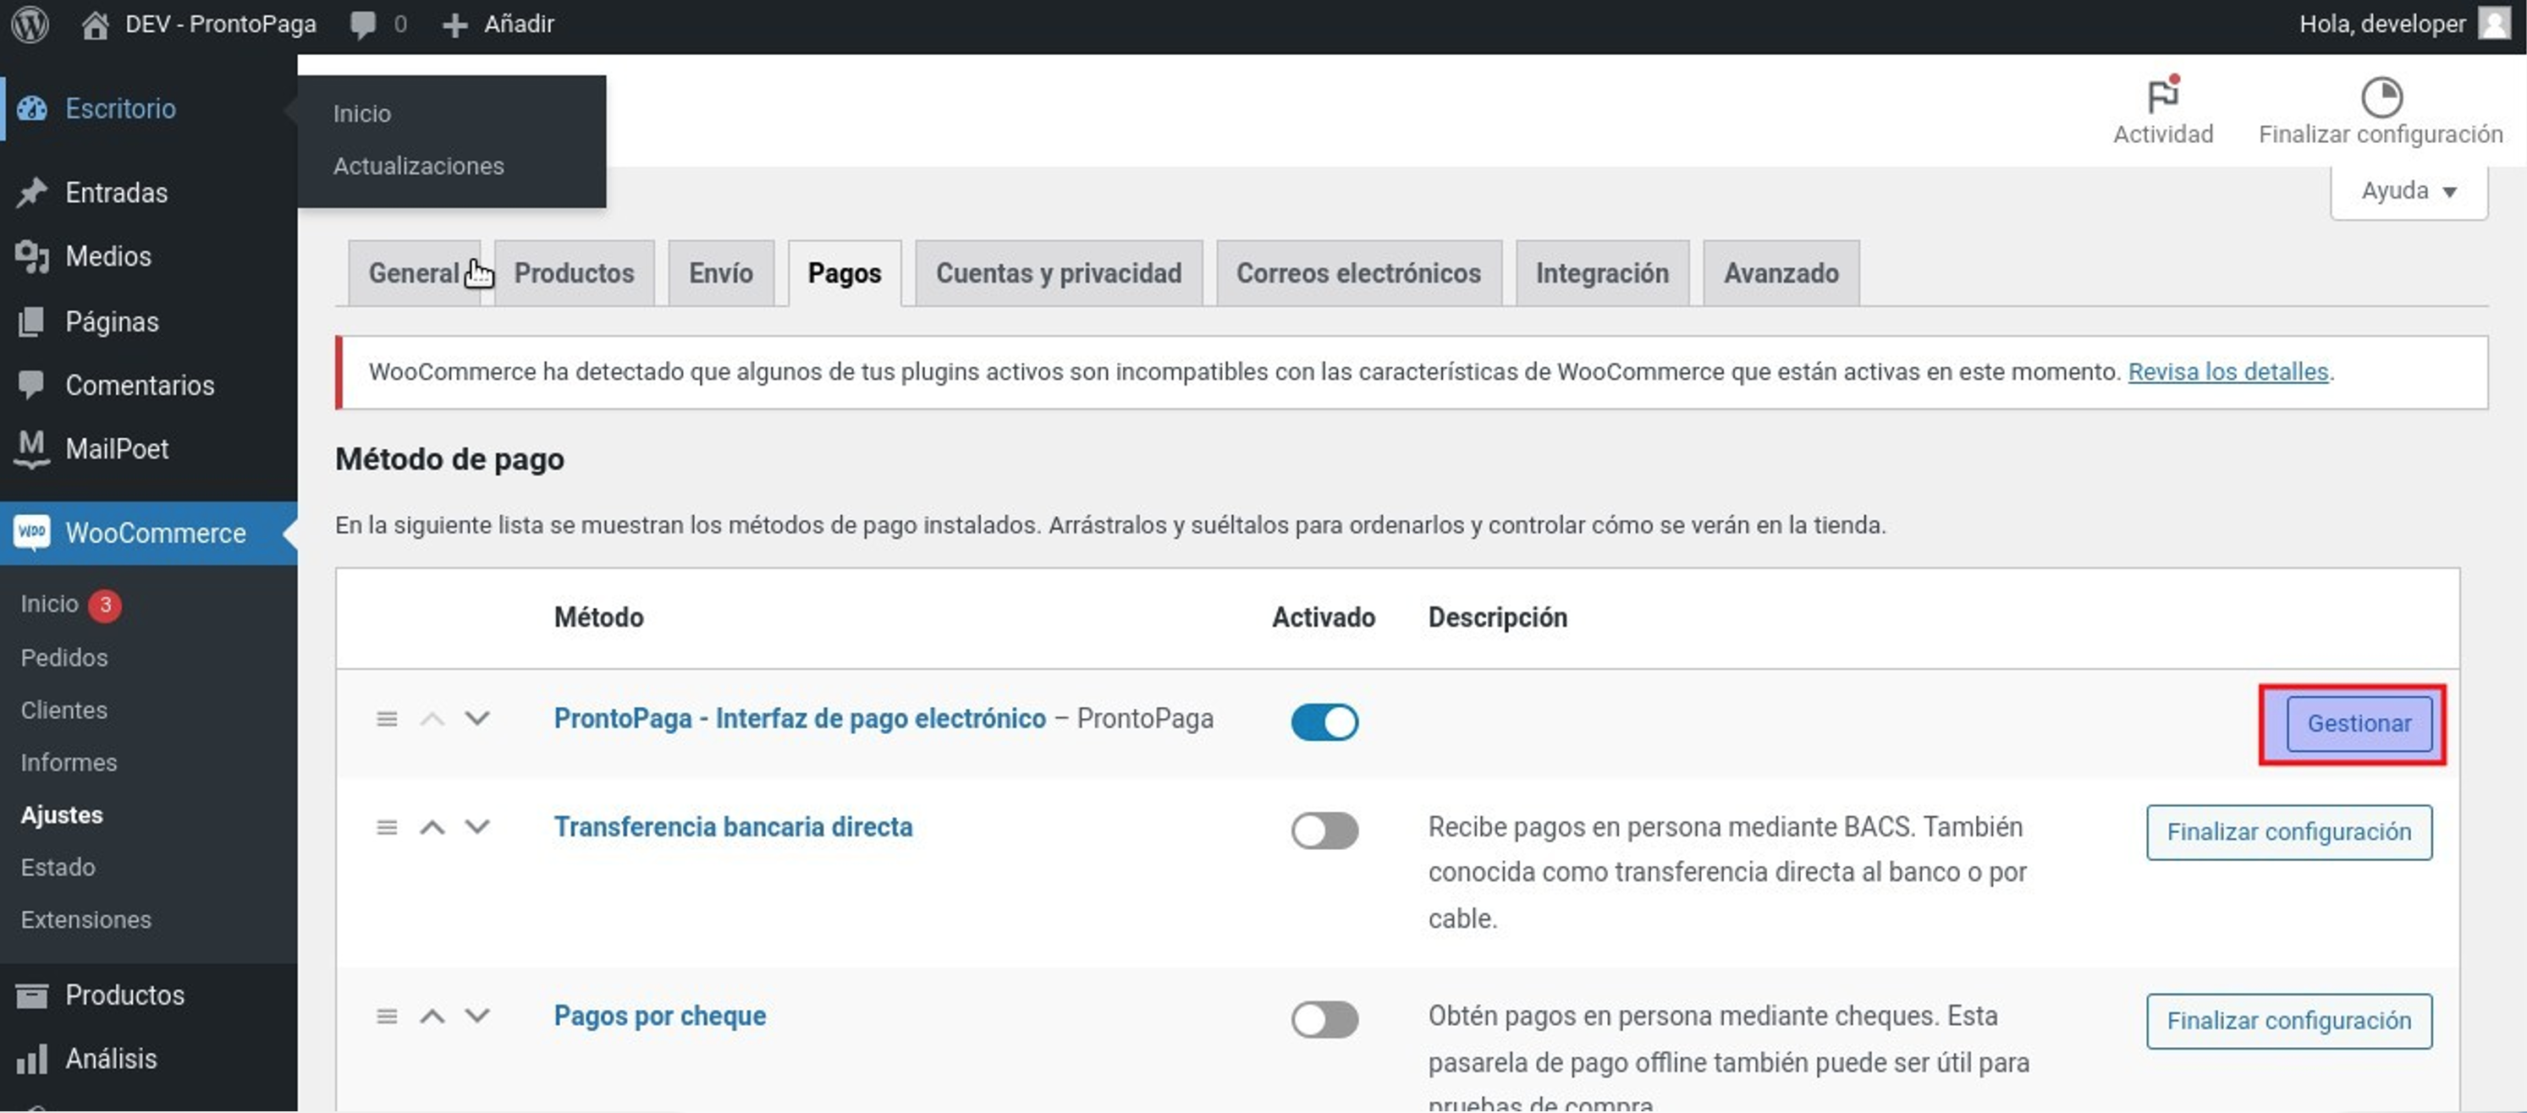Enable Transferencia bancaria directa toggle
The height and width of the screenshot is (1113, 2527).
pyautogui.click(x=1324, y=831)
